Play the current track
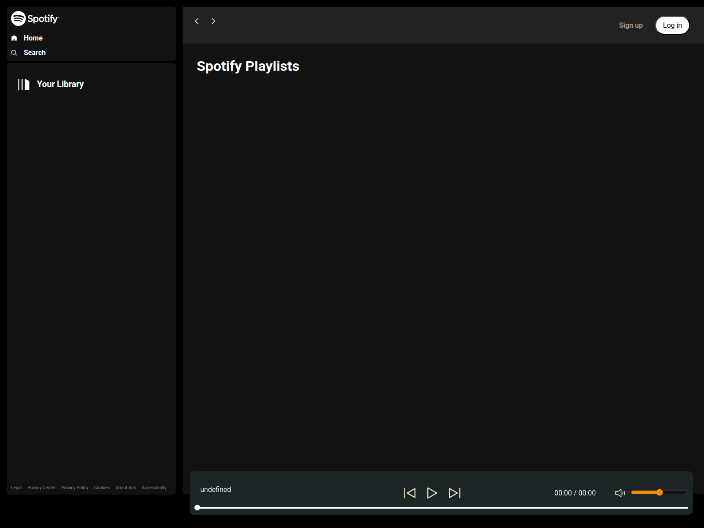Screen dimensions: 704x528 (432, 493)
